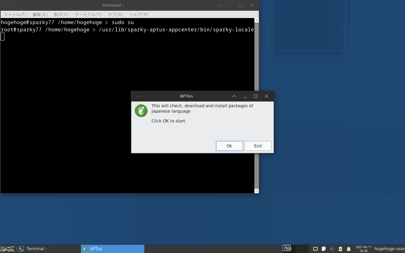
Task: Click Exit in the APTus dialog
Action: pos(258,146)
